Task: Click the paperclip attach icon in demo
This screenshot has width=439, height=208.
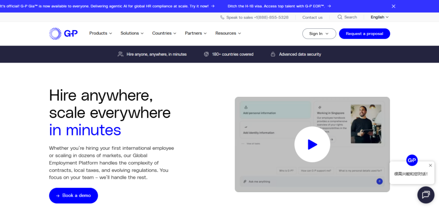Action: click(245, 182)
